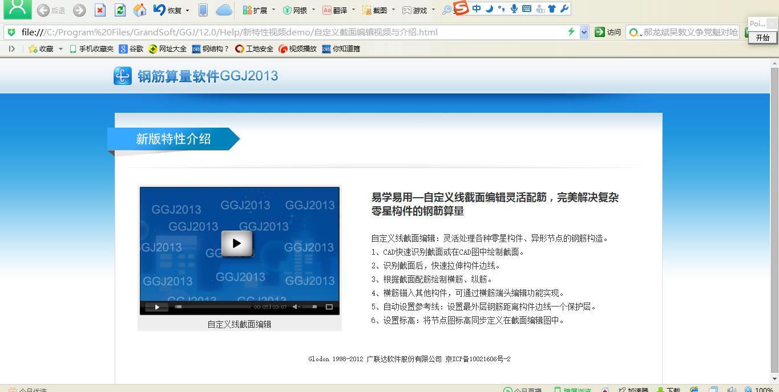Click the GGJ2013 logo icon
This screenshot has height=392, width=779.
[x=123, y=76]
